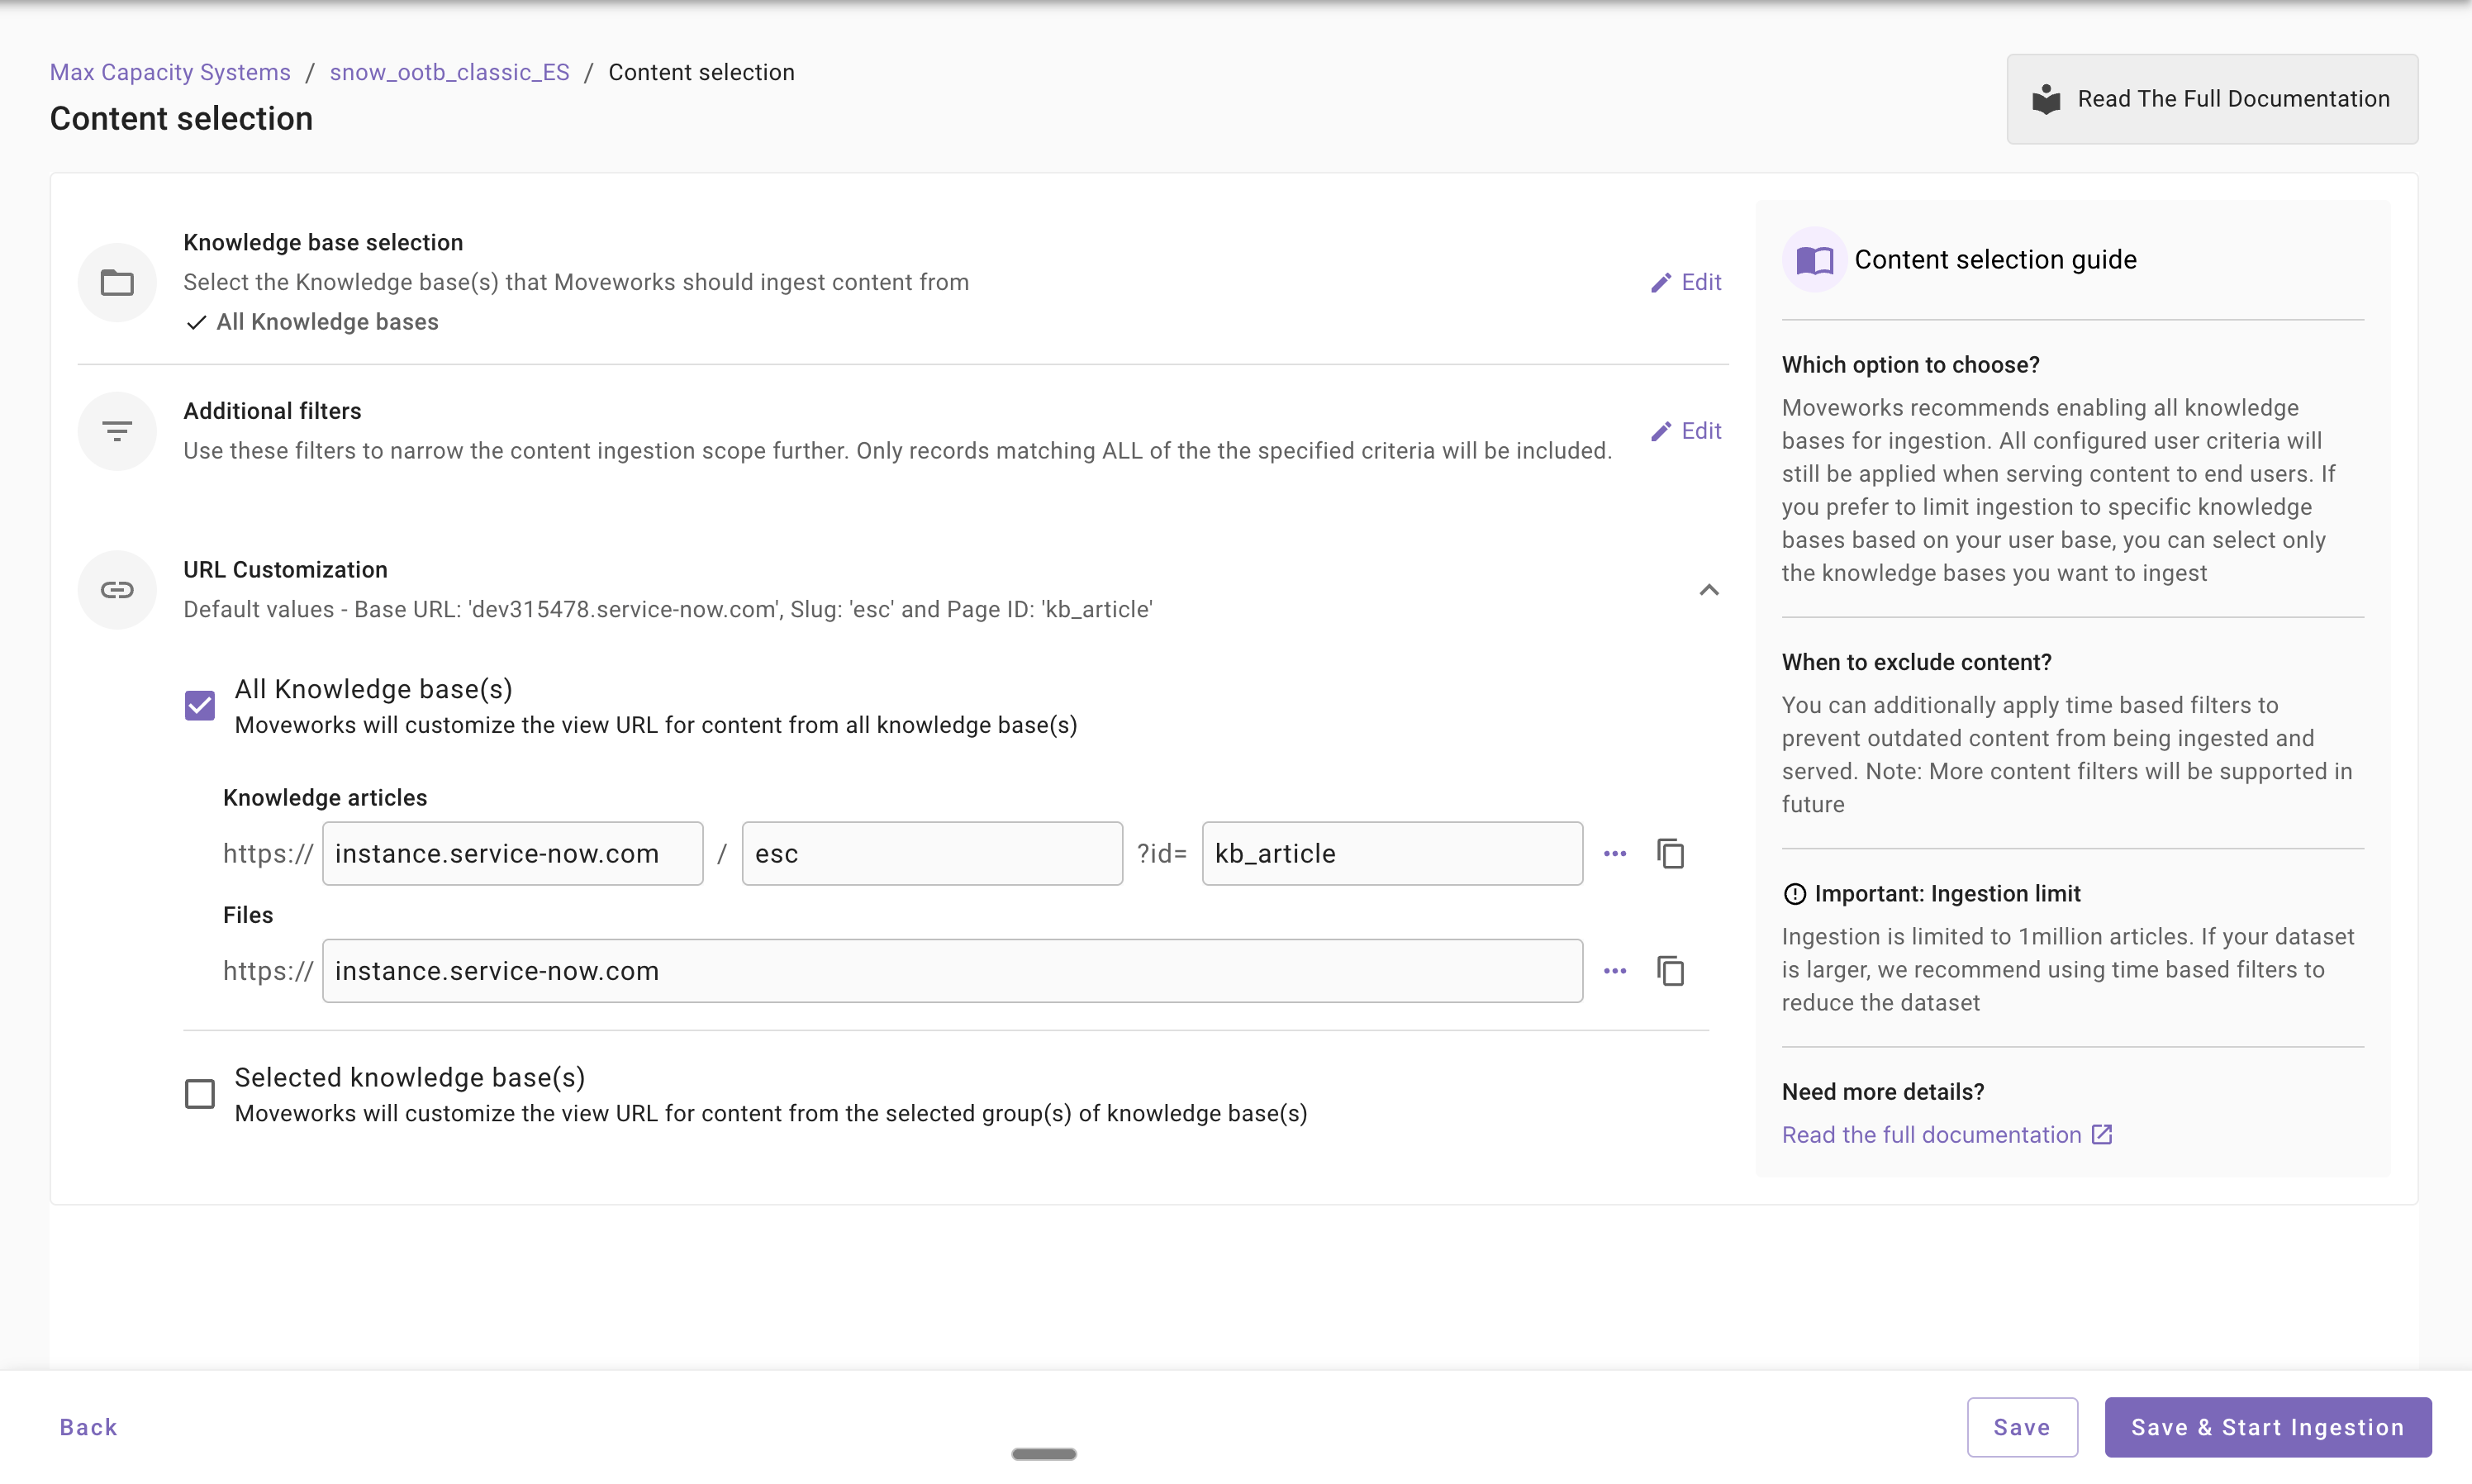Image resolution: width=2472 pixels, height=1484 pixels.
Task: Collapse the URL Customization section
Action: [x=1709, y=590]
